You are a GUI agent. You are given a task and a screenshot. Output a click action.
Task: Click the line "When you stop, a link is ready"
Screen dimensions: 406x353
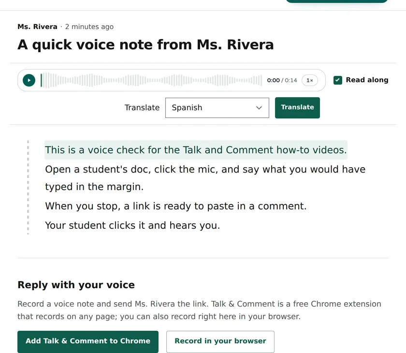click(175, 206)
